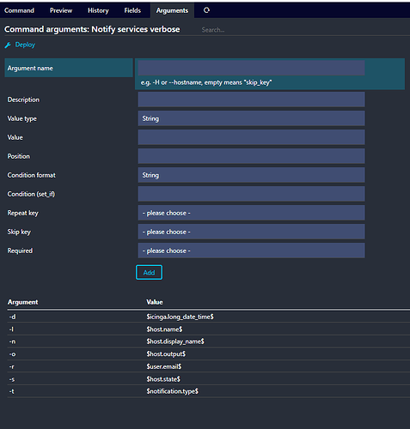Expand the Skip key dropdown
This screenshot has height=429, width=410.
251,232
